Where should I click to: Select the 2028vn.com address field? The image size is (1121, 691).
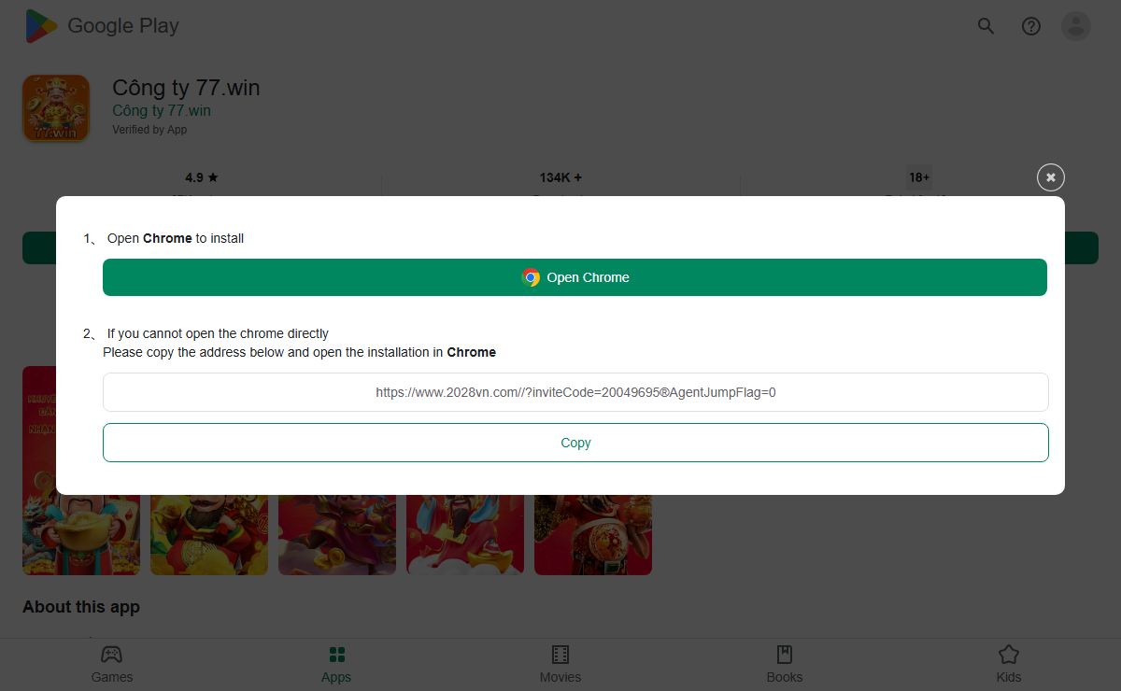pos(575,392)
